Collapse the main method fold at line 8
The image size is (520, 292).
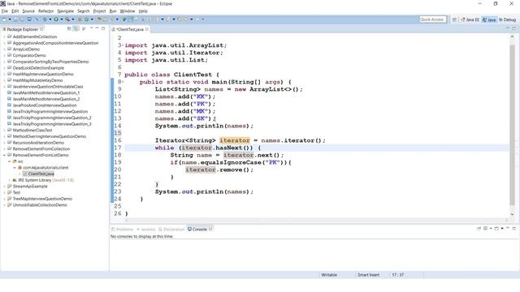(123, 82)
